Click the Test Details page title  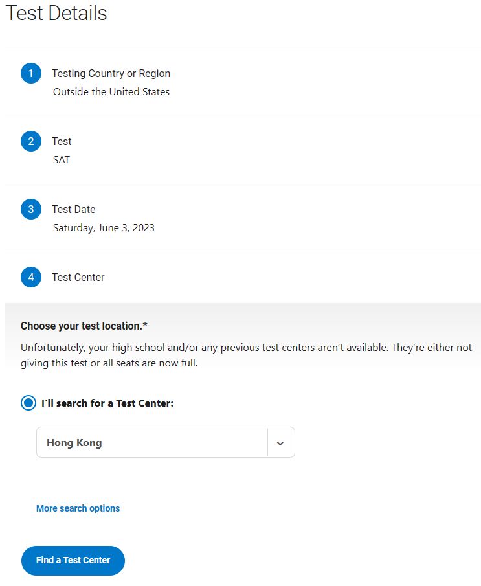[x=56, y=13]
